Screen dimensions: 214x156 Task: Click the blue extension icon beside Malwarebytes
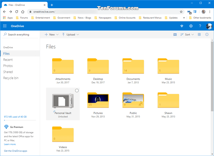coord(195,12)
